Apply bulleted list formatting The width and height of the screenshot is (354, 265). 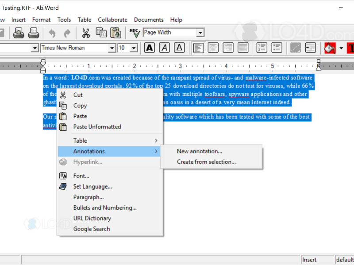click(x=277, y=48)
